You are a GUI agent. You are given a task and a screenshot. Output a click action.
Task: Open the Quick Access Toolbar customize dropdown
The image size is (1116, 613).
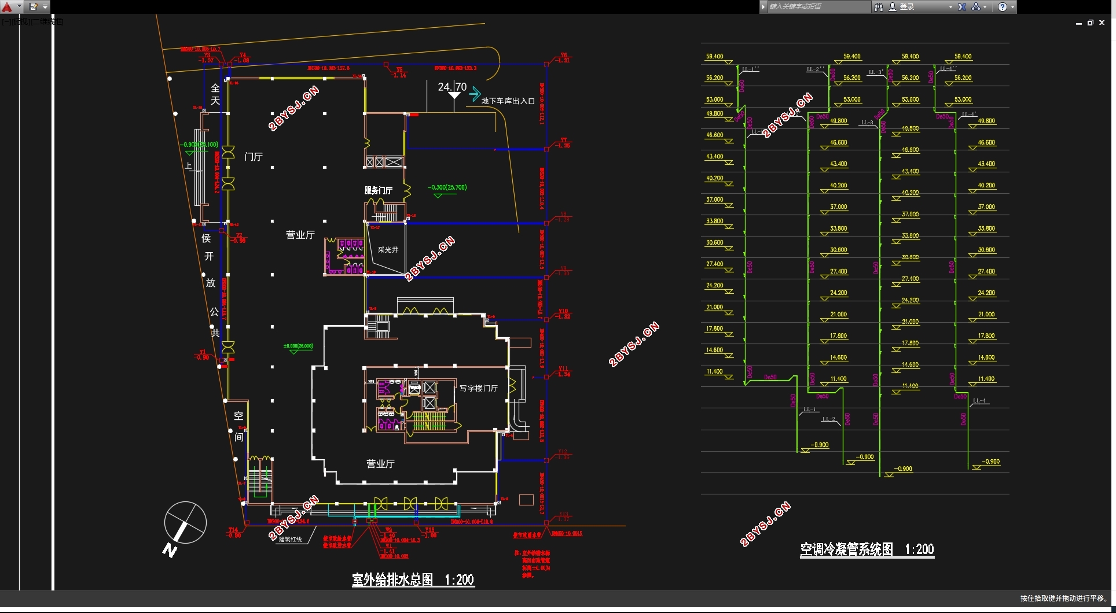pyautogui.click(x=45, y=7)
